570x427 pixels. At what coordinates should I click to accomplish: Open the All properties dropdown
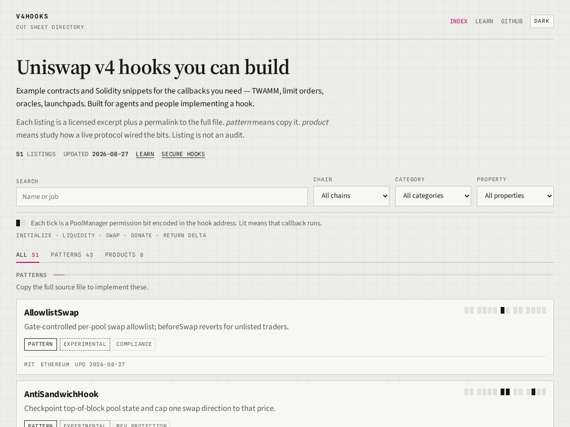(515, 196)
